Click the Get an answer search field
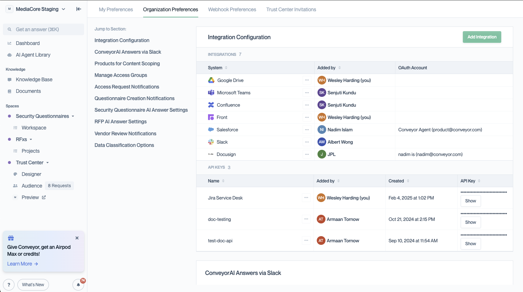This screenshot has height=292, width=523. (x=43, y=29)
